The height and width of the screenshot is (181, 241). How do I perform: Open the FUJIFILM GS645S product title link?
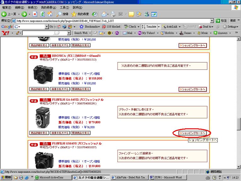pyautogui.click(x=77, y=143)
